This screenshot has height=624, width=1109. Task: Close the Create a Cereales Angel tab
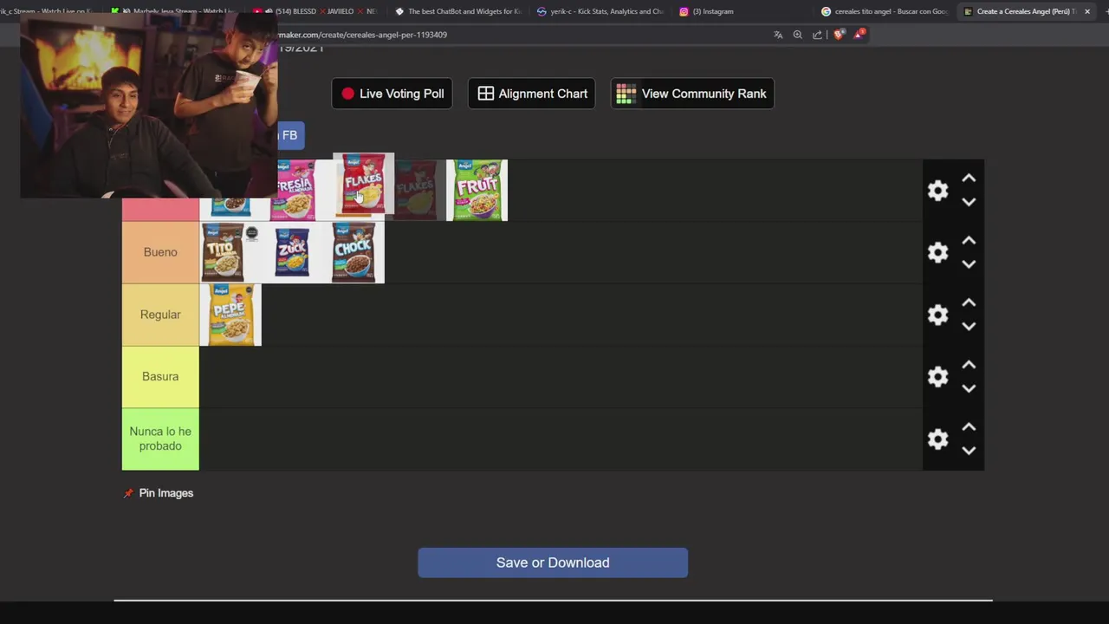click(1087, 11)
